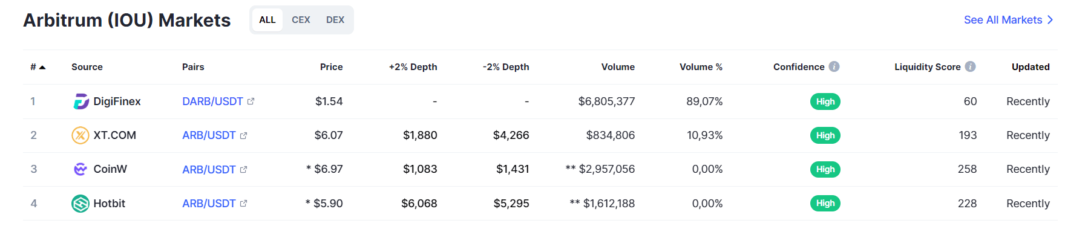Sort table by Volume column header
This screenshot has height=232, width=1085.
point(618,67)
